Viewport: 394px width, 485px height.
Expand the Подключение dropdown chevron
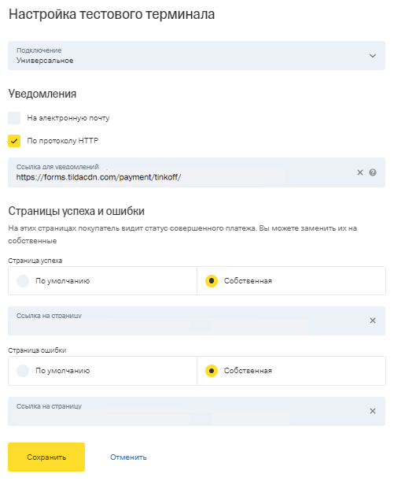tap(373, 56)
